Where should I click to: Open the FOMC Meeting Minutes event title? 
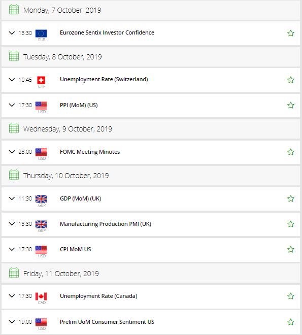pyautogui.click(x=90, y=152)
